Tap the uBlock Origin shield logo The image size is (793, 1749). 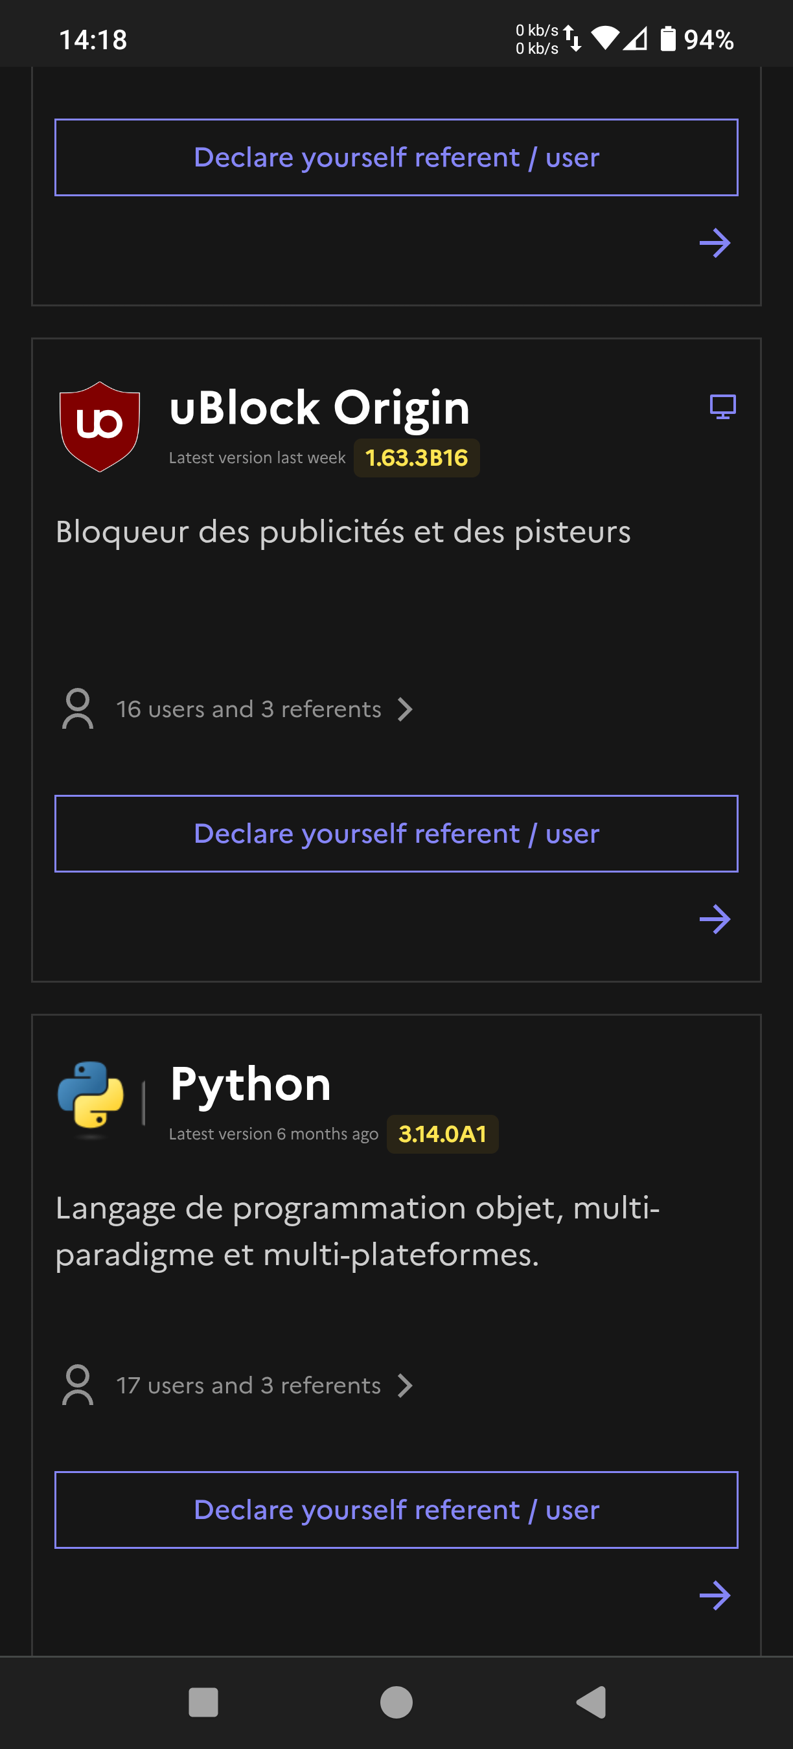click(100, 426)
